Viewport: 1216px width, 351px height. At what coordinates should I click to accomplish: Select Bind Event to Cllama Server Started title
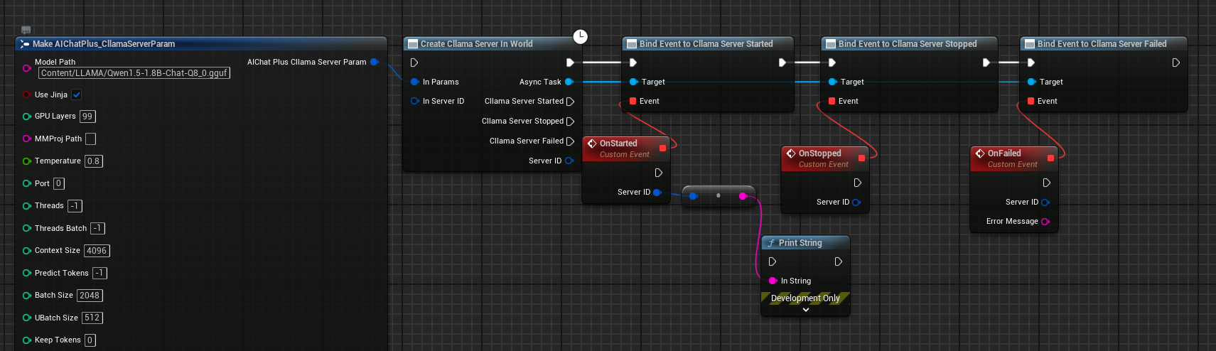click(x=706, y=44)
